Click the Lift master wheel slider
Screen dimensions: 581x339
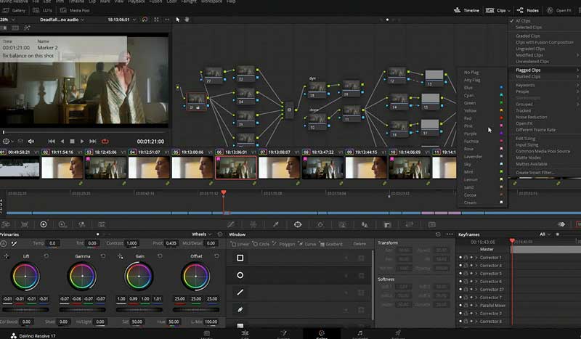point(25,309)
